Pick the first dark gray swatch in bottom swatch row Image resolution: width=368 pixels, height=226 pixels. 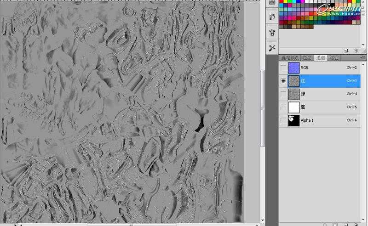pyautogui.click(x=282, y=27)
